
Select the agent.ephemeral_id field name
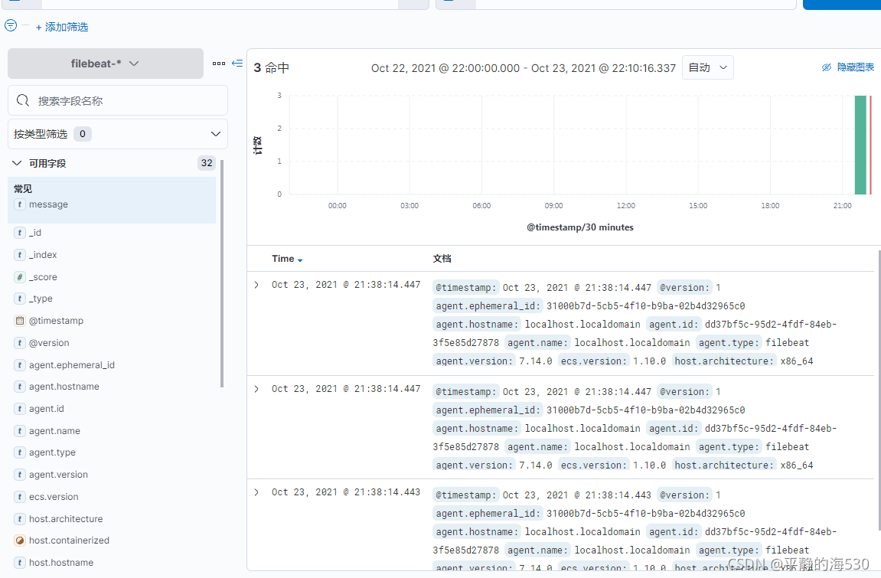(x=72, y=365)
